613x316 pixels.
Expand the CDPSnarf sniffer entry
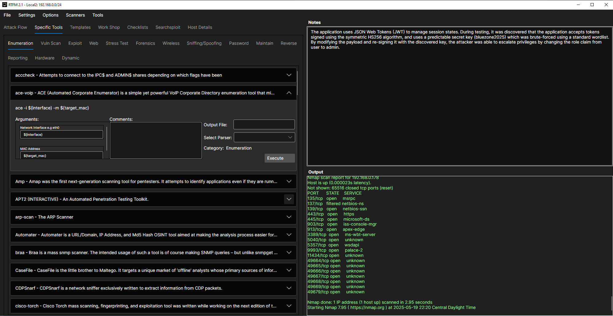(x=289, y=288)
